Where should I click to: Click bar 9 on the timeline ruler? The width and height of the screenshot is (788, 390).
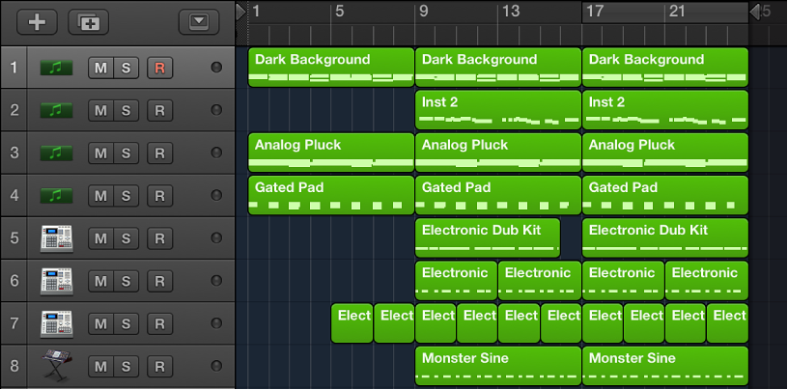pos(423,12)
